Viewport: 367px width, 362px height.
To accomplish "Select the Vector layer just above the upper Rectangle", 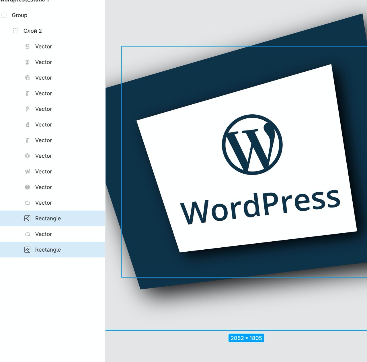I will click(52, 203).
